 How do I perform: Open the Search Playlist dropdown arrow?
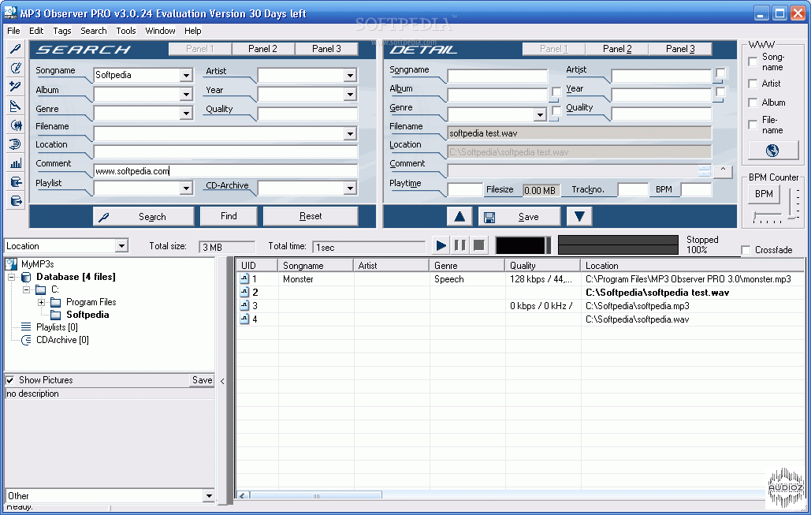[186, 188]
